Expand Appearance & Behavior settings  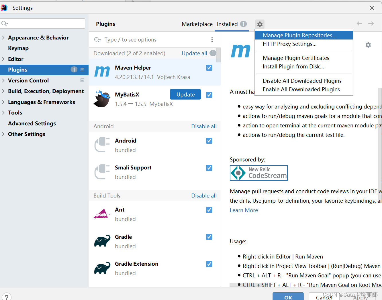click(x=3, y=37)
